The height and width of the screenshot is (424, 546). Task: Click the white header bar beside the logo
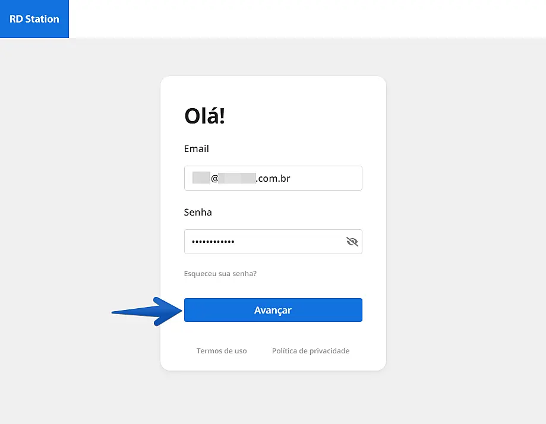tap(297, 19)
